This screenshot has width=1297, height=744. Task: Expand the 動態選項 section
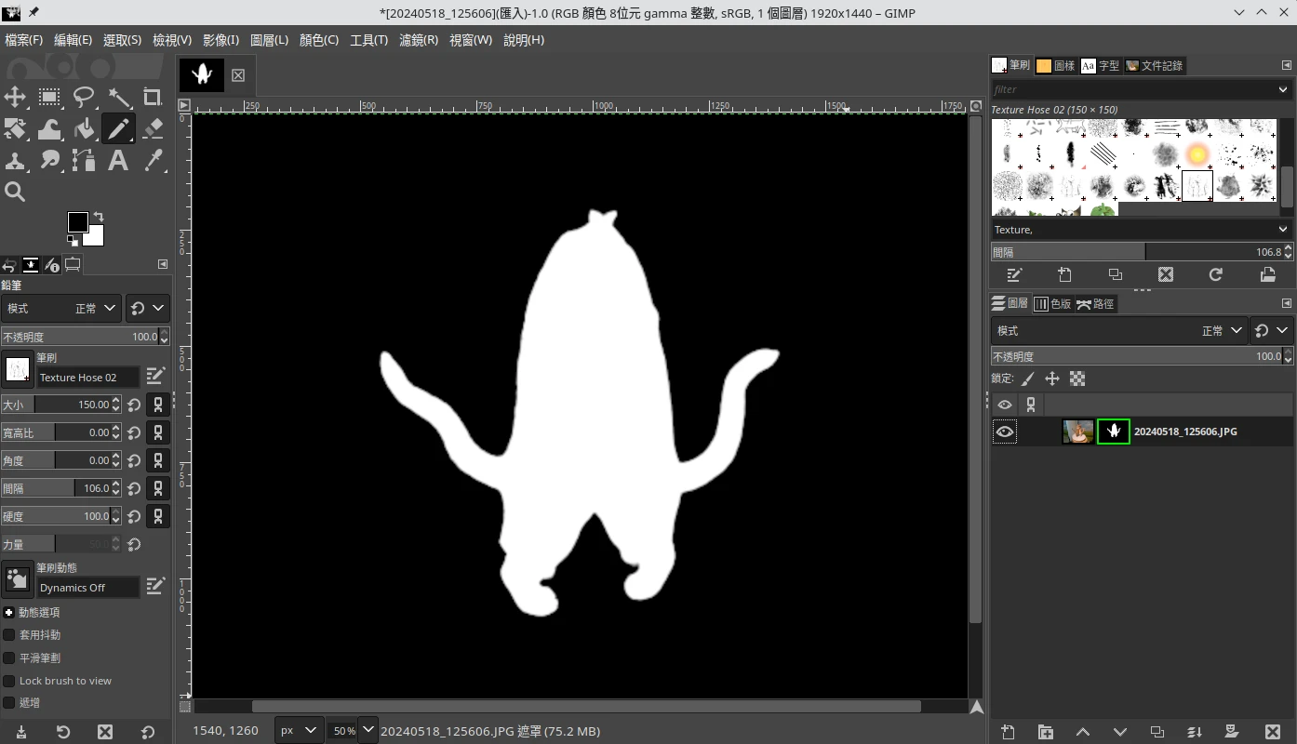9,613
